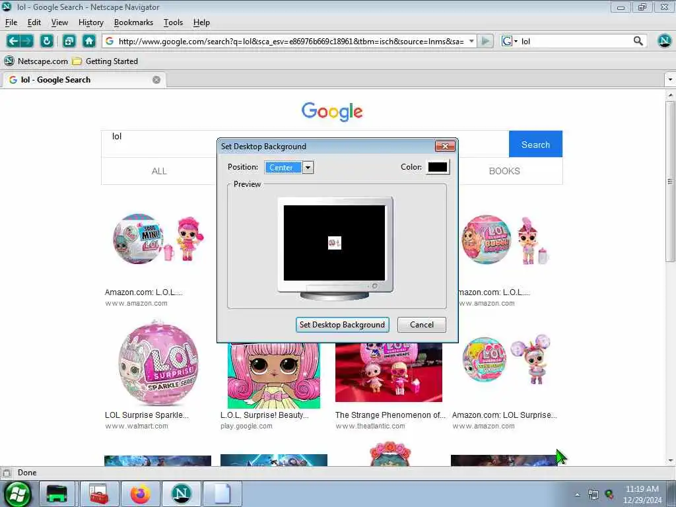This screenshot has width=676, height=507.
Task: Click the Google logo
Action: coord(332,111)
